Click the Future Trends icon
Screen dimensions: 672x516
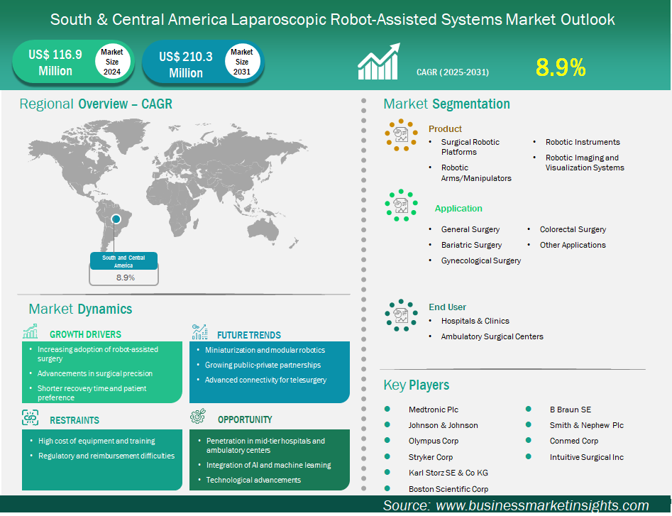200,332
